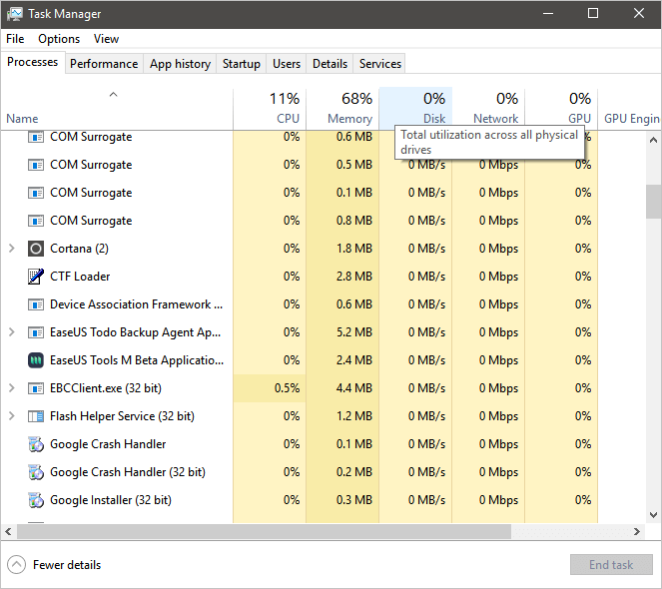Image resolution: width=662 pixels, height=589 pixels.
Task: Collapse view using Fewer details arrow
Action: 17,565
